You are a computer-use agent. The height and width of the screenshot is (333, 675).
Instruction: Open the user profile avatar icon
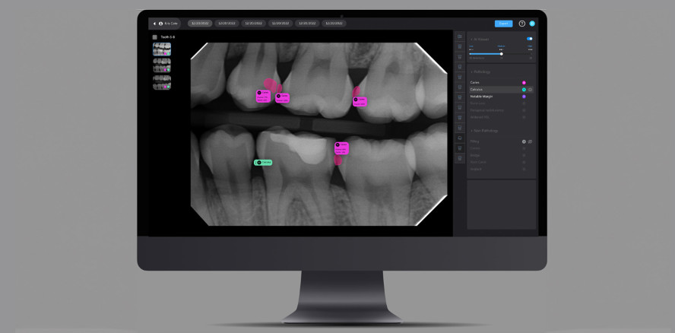click(x=532, y=24)
